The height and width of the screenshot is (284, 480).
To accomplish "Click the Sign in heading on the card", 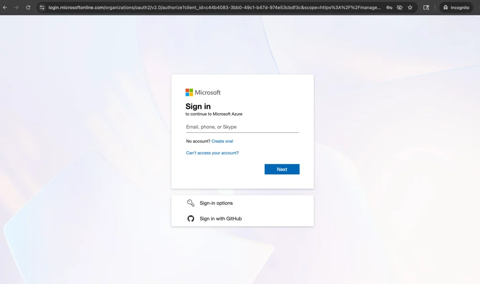I will click(x=198, y=106).
